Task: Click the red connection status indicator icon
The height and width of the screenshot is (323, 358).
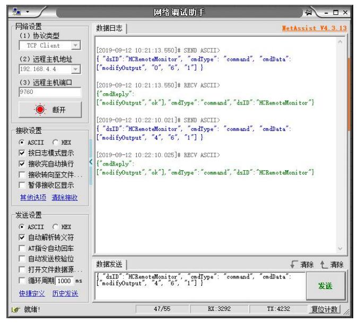Action: click(40, 110)
